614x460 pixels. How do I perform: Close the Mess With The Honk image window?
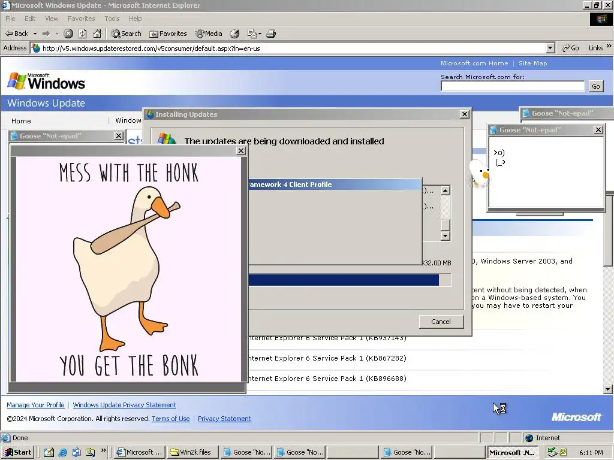tap(241, 150)
